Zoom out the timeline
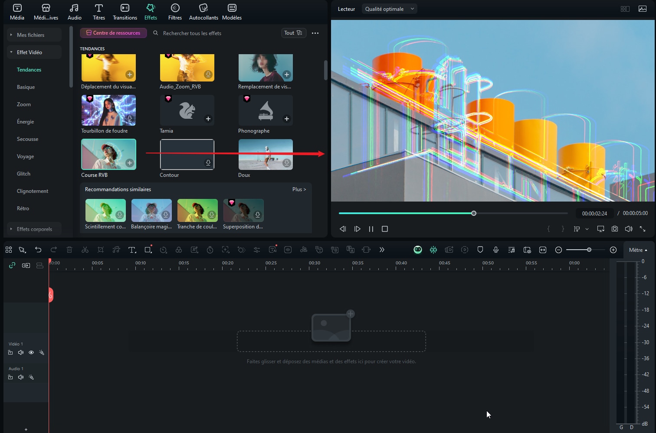This screenshot has width=656, height=433. click(559, 250)
